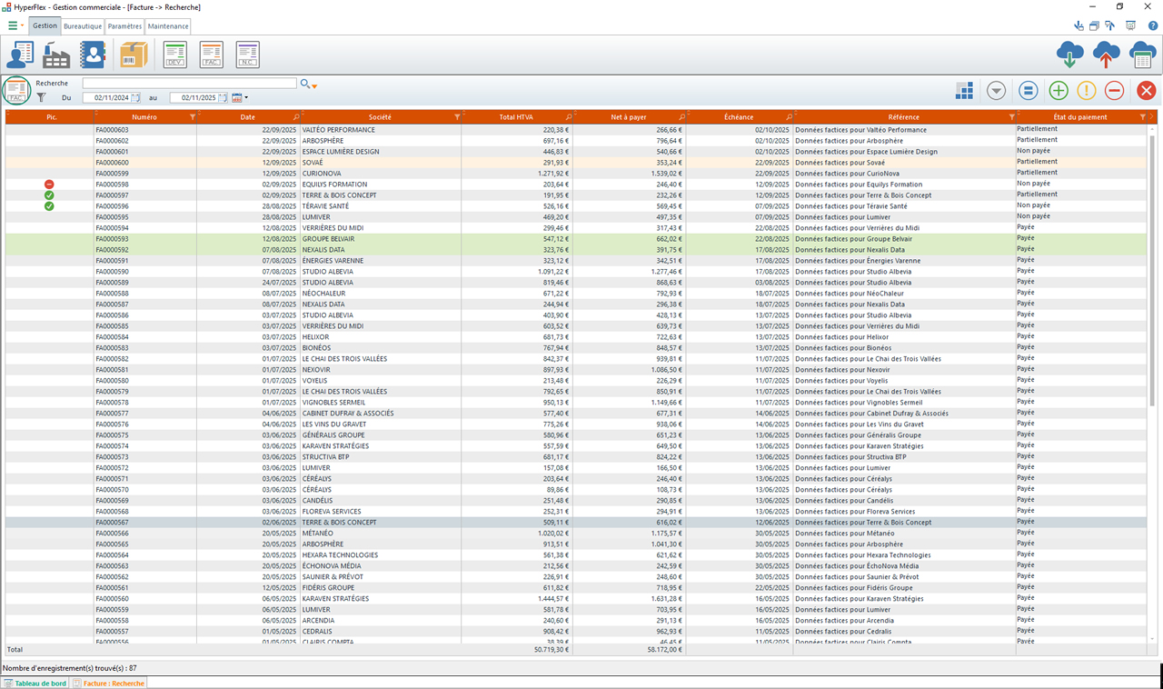Expand the grey circled down-arrow menu

(x=996, y=90)
